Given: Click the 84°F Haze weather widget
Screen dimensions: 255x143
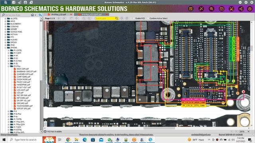Looking at the screenshot, I should coord(196,139).
